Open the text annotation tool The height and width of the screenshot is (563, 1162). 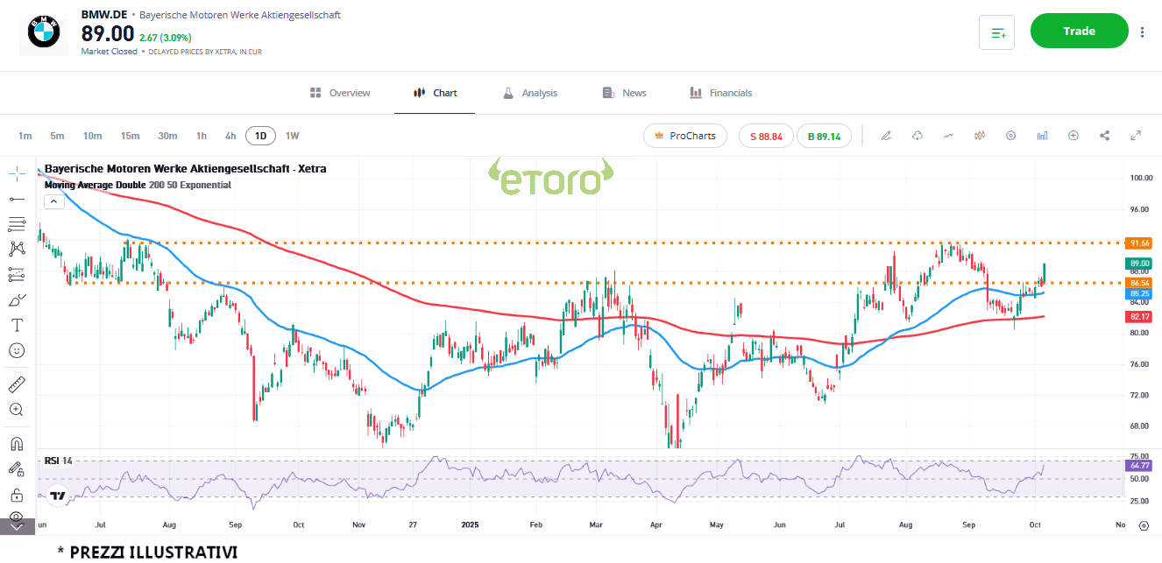pyautogui.click(x=17, y=325)
